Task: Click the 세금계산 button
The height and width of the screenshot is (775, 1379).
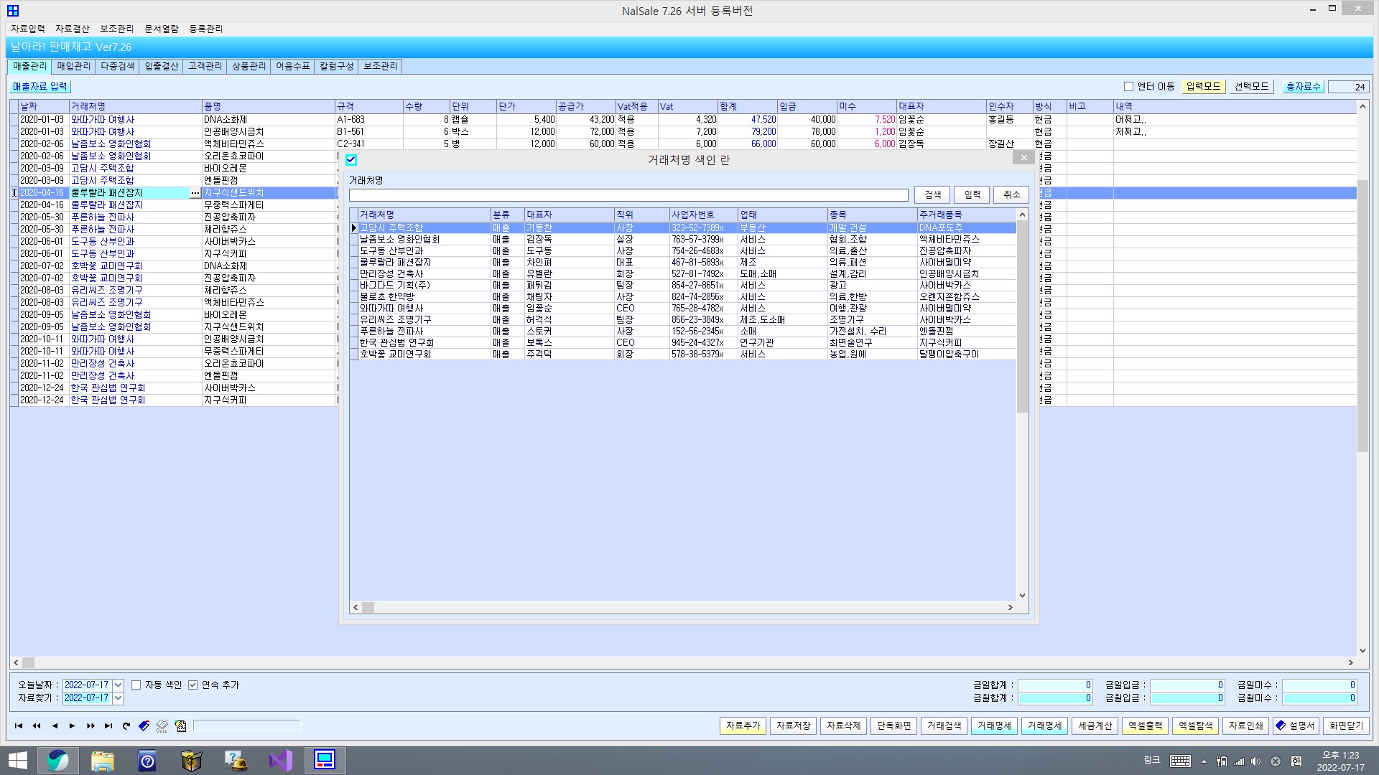Action: 1095,725
